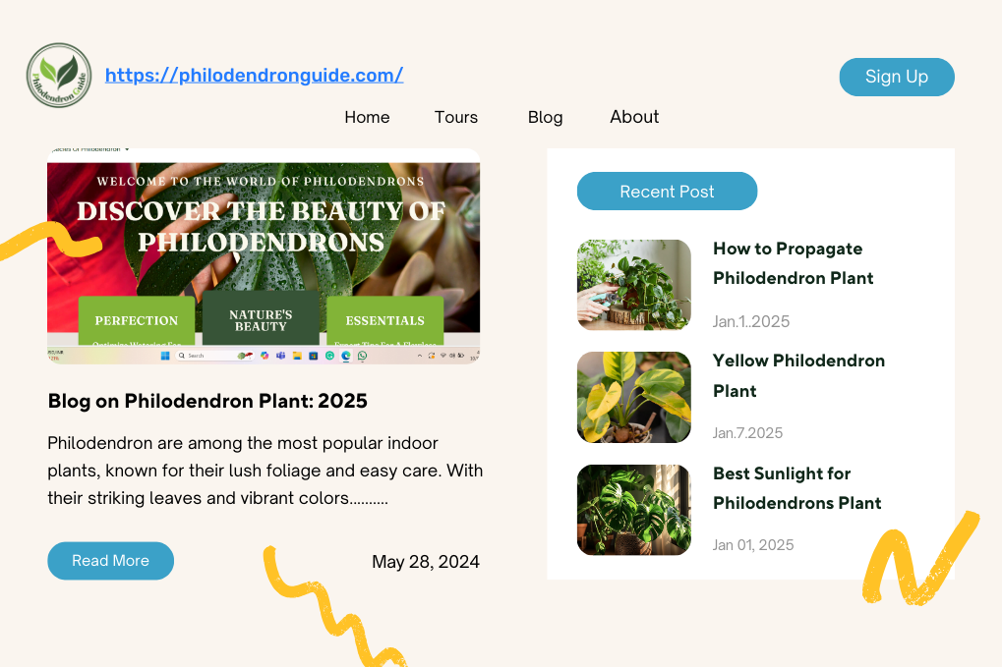Image resolution: width=1002 pixels, height=667 pixels.
Task: Open File Explorer folder icon in taskbar
Action: pyautogui.click(x=297, y=356)
